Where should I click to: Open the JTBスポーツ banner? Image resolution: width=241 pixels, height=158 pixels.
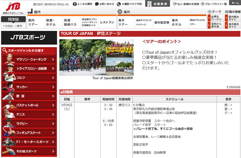click(x=29, y=38)
